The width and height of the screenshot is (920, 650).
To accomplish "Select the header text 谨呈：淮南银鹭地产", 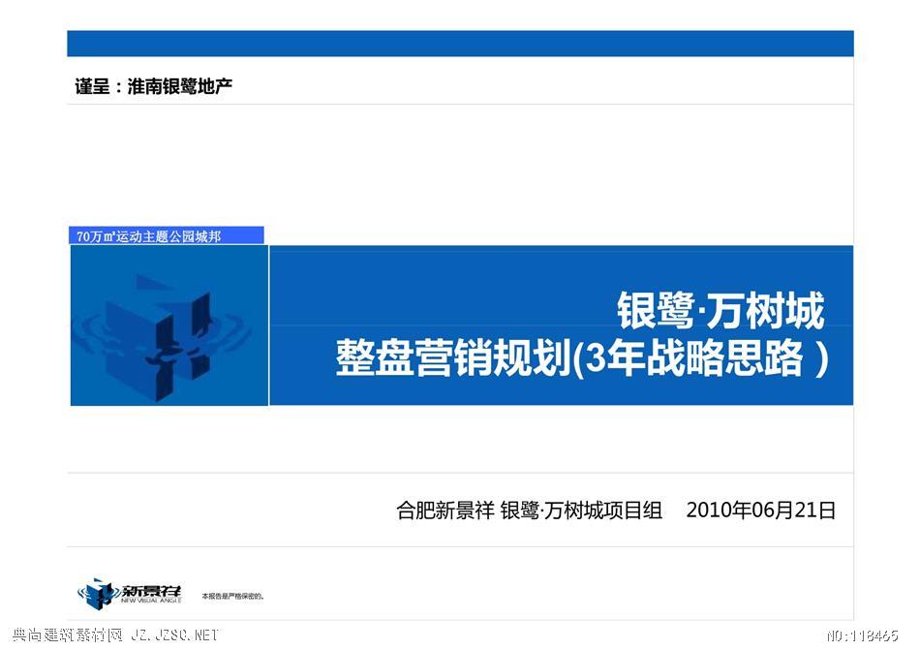I will point(154,86).
